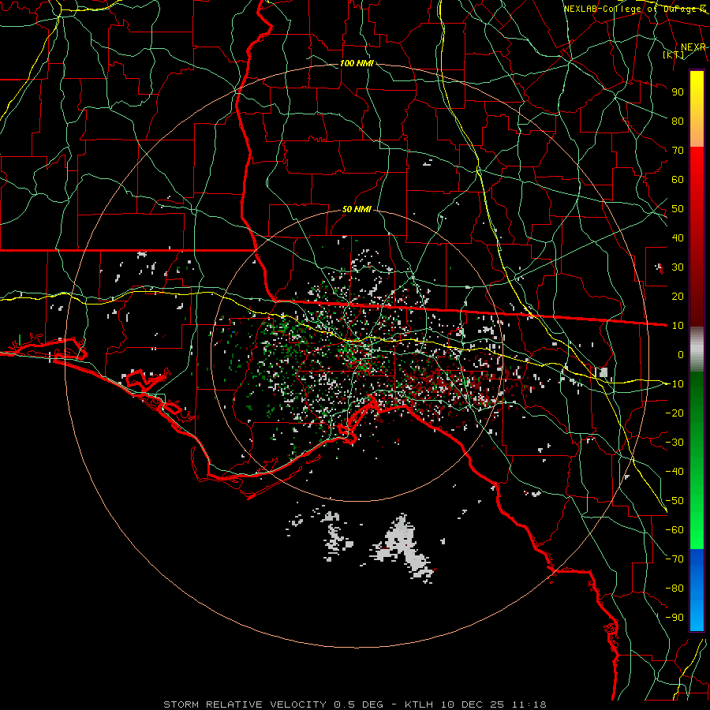
Task: Select the -10 value on velocity scale
Action: click(x=674, y=384)
